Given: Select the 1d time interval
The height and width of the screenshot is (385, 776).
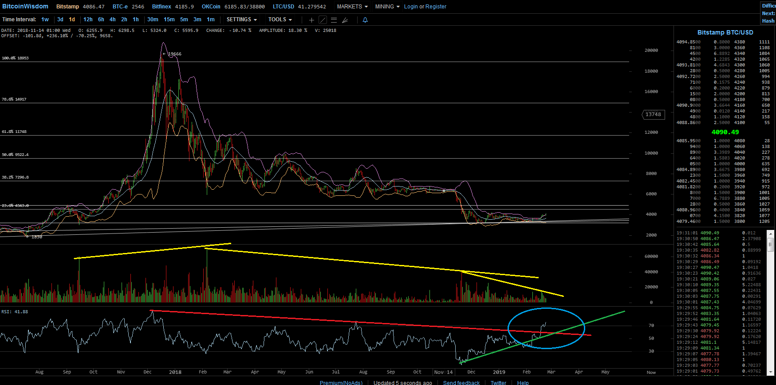Looking at the screenshot, I should click(72, 19).
